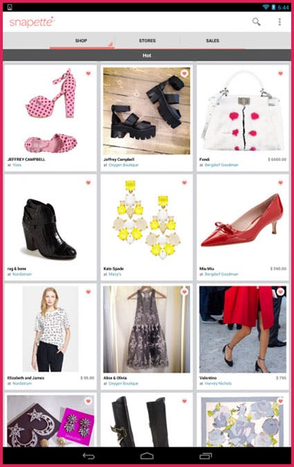This screenshot has width=294, height=467.
Task: Open Macy's store link under Kate Spade
Action: click(115, 274)
